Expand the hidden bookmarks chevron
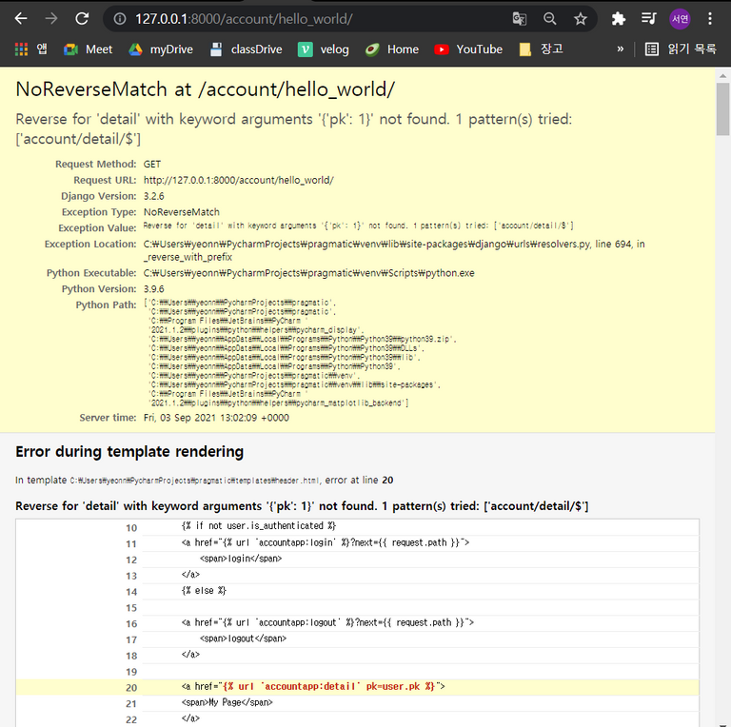This screenshot has width=731, height=727. coord(620,49)
